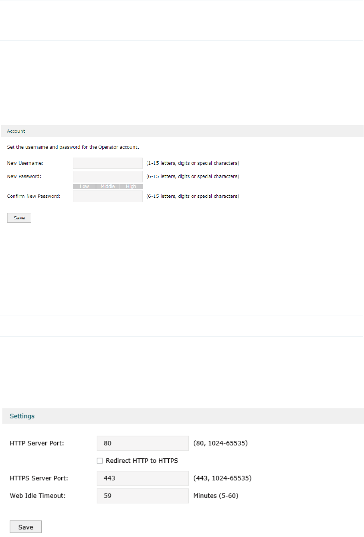This screenshot has width=364, height=537.
Task: Click the 'New Password:' label
Action: coord(24,176)
